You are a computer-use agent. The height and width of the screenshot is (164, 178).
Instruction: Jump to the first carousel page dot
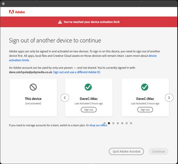(105, 123)
